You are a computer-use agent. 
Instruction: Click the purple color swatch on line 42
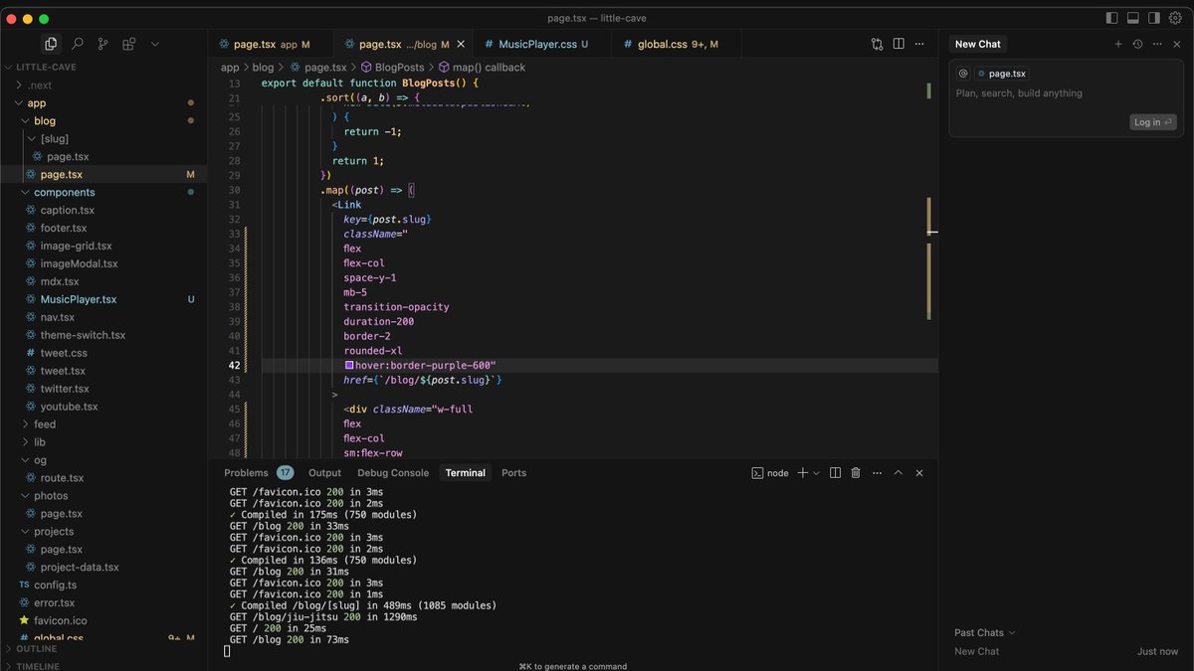click(349, 366)
